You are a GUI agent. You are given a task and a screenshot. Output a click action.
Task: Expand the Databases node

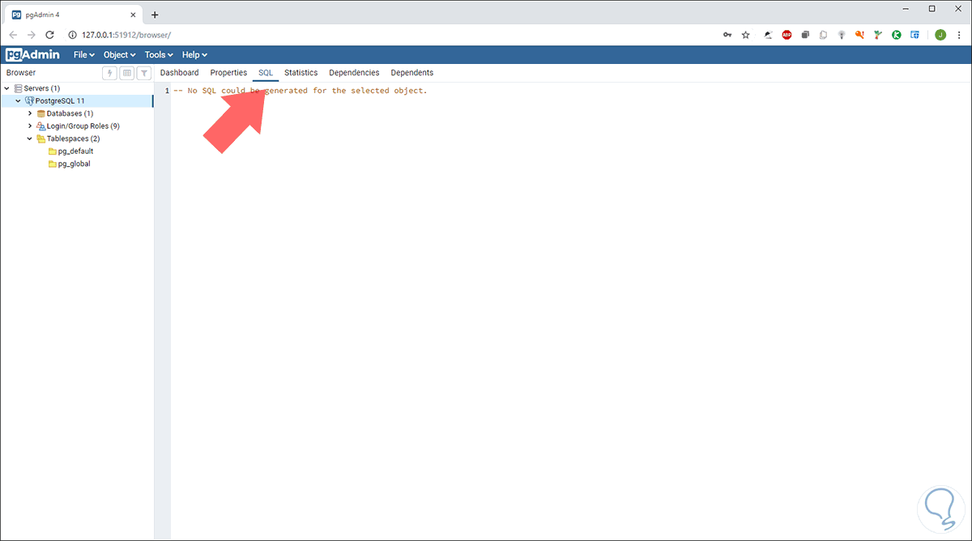tap(30, 113)
